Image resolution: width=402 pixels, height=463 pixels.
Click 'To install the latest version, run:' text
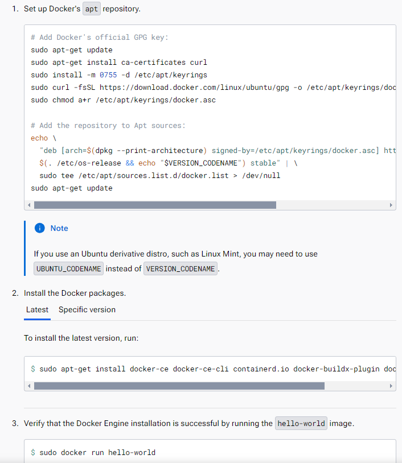tap(81, 338)
